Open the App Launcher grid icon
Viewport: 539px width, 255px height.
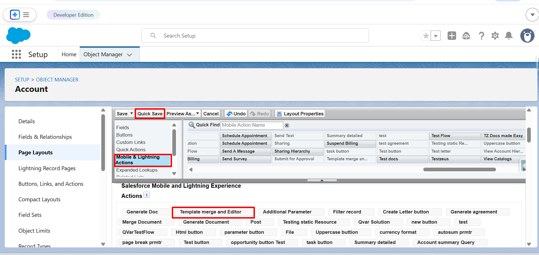click(16, 54)
